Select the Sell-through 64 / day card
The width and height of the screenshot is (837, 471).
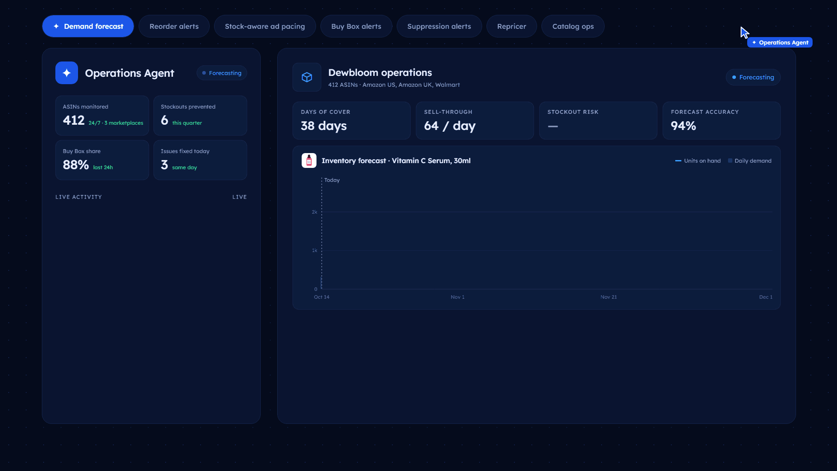click(475, 120)
